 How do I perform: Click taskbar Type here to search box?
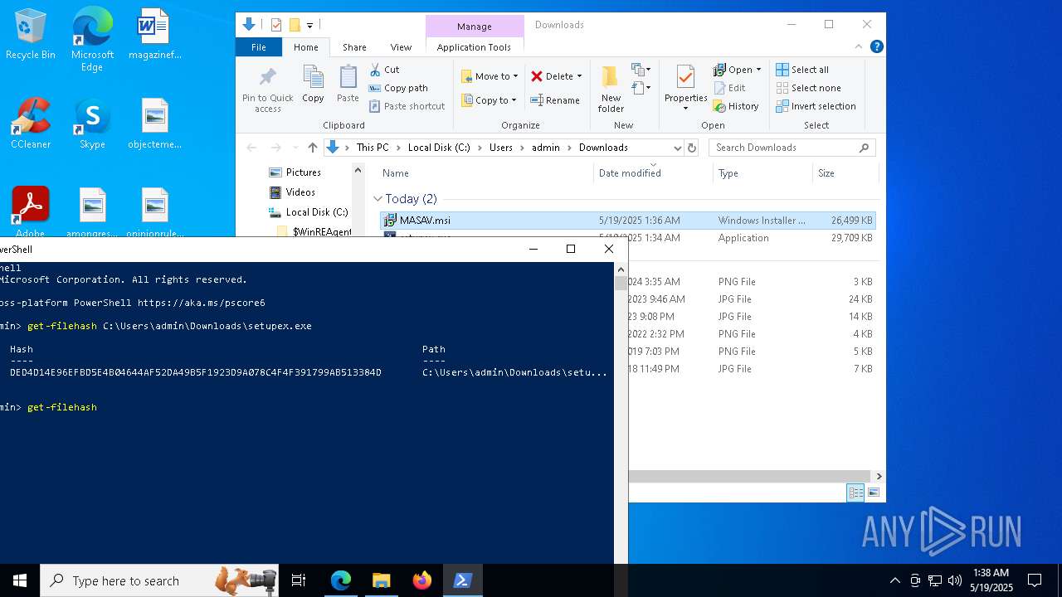[x=160, y=580]
